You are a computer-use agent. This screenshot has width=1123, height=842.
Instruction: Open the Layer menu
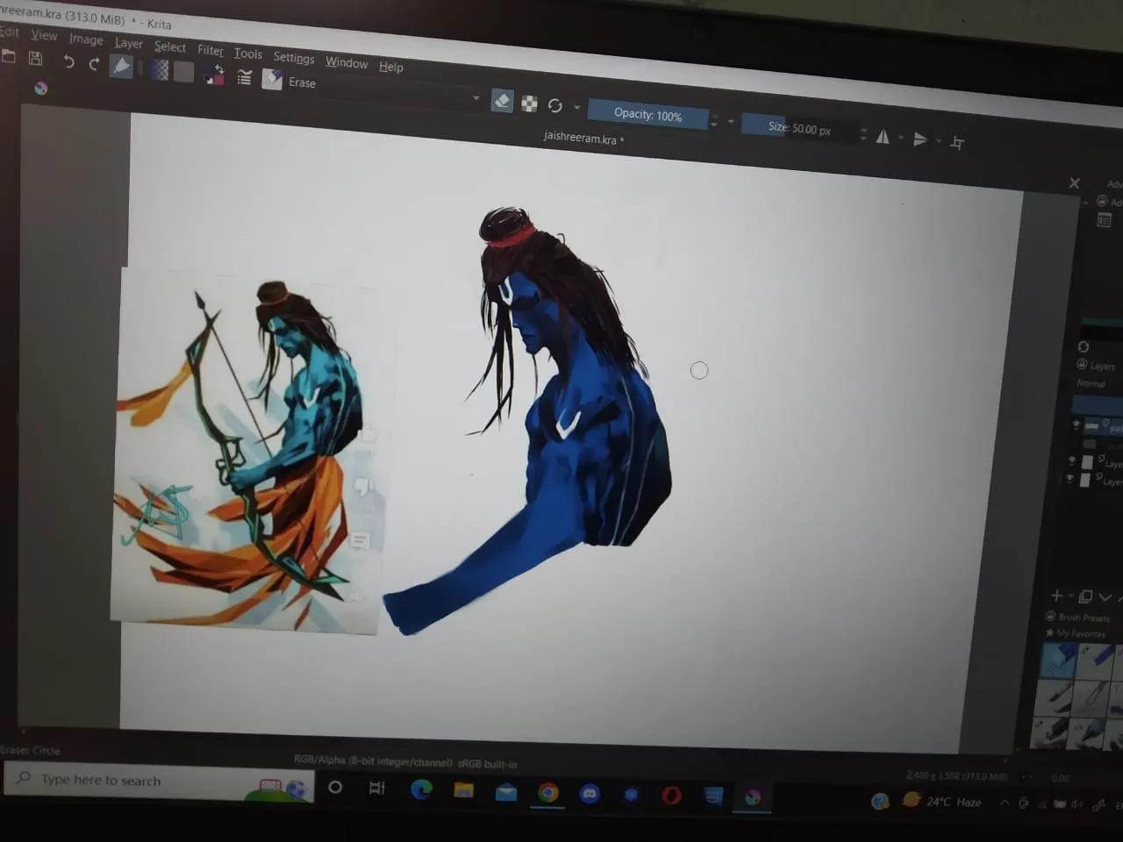[128, 43]
